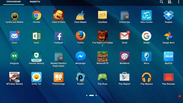Open the Data transfer app

pos(146,15)
